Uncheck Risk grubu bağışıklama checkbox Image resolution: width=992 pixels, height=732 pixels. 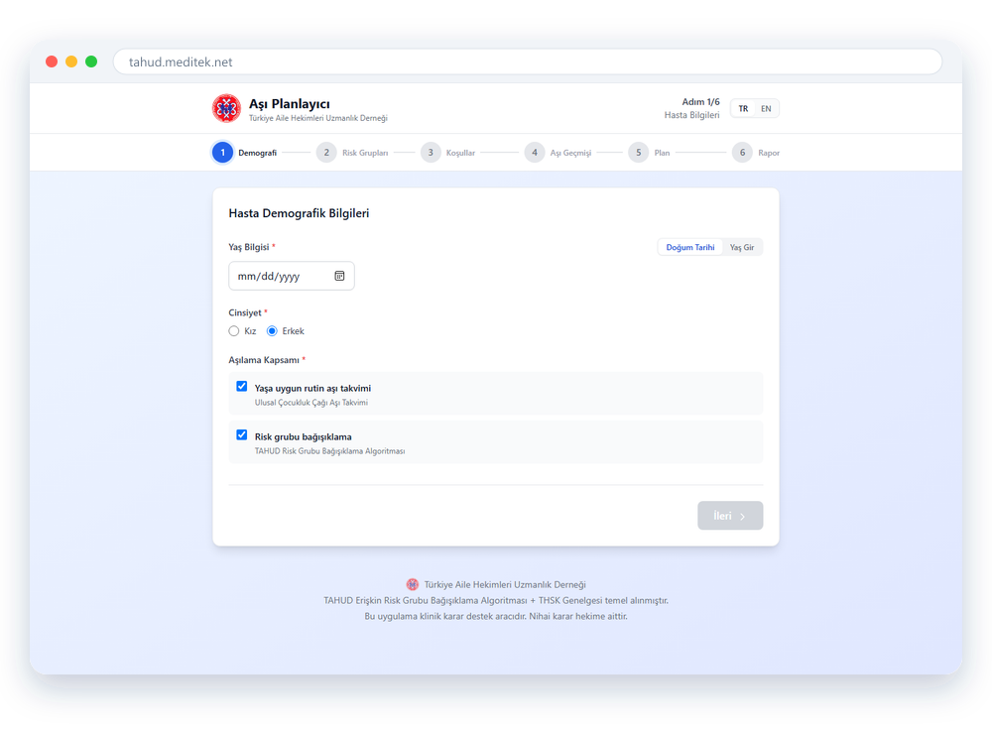(242, 434)
